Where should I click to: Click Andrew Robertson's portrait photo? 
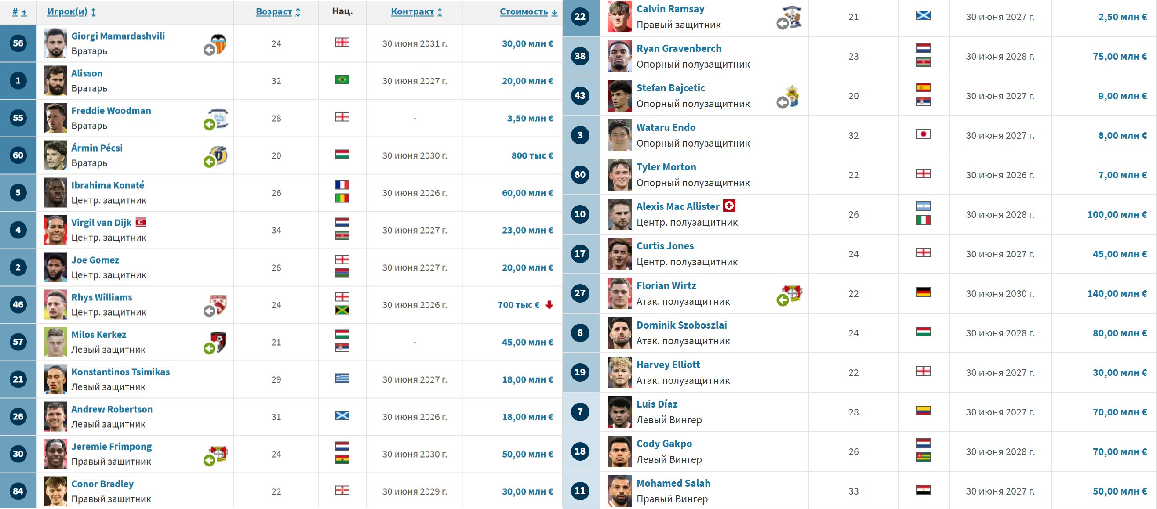[55, 416]
